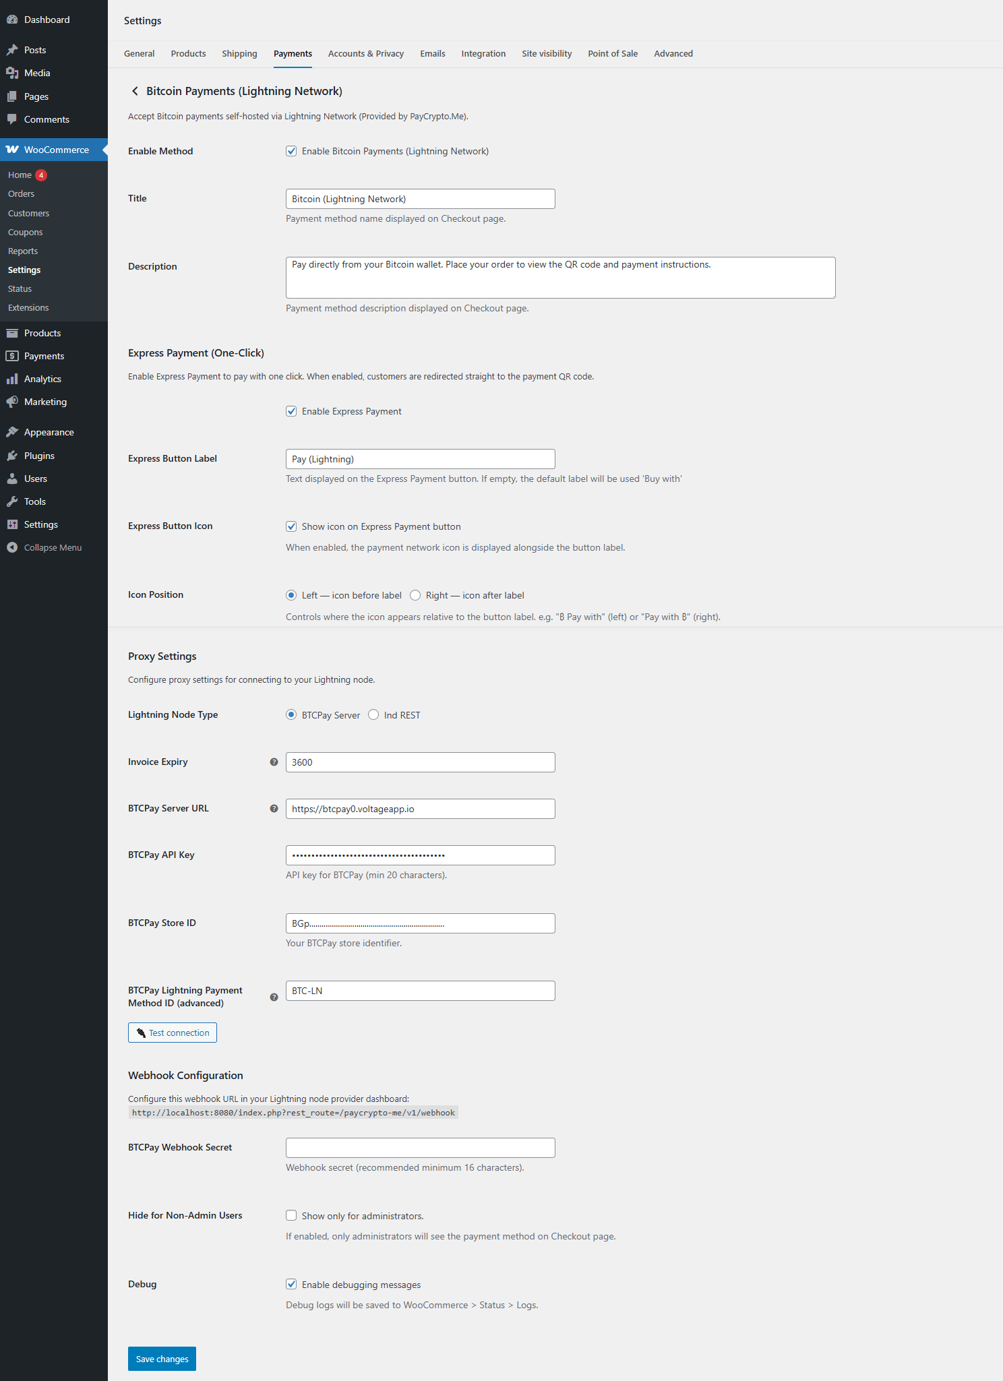Select BTCPay Server node type
This screenshot has width=1003, height=1381.
291,715
